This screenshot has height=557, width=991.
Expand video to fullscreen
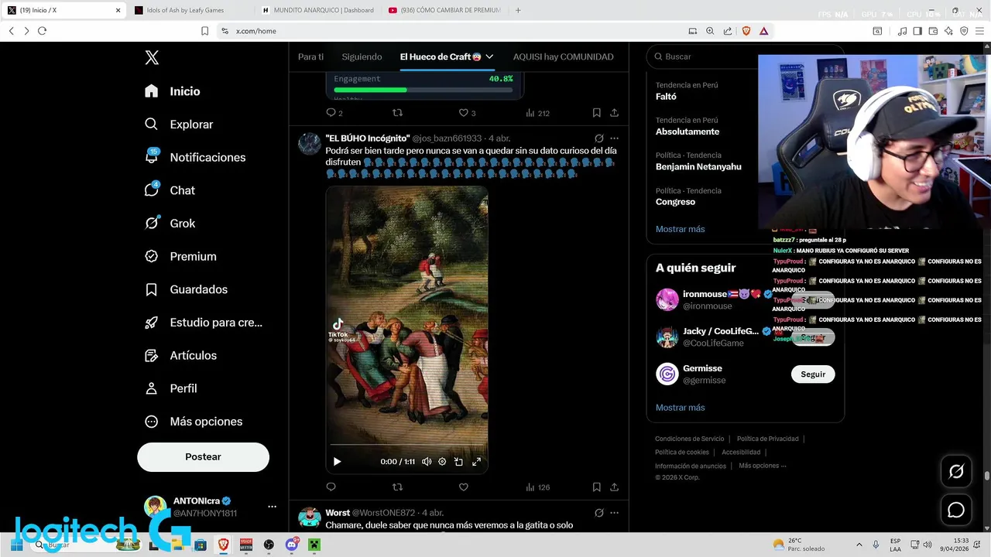pyautogui.click(x=476, y=461)
